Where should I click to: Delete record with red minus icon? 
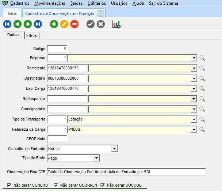(74, 24)
